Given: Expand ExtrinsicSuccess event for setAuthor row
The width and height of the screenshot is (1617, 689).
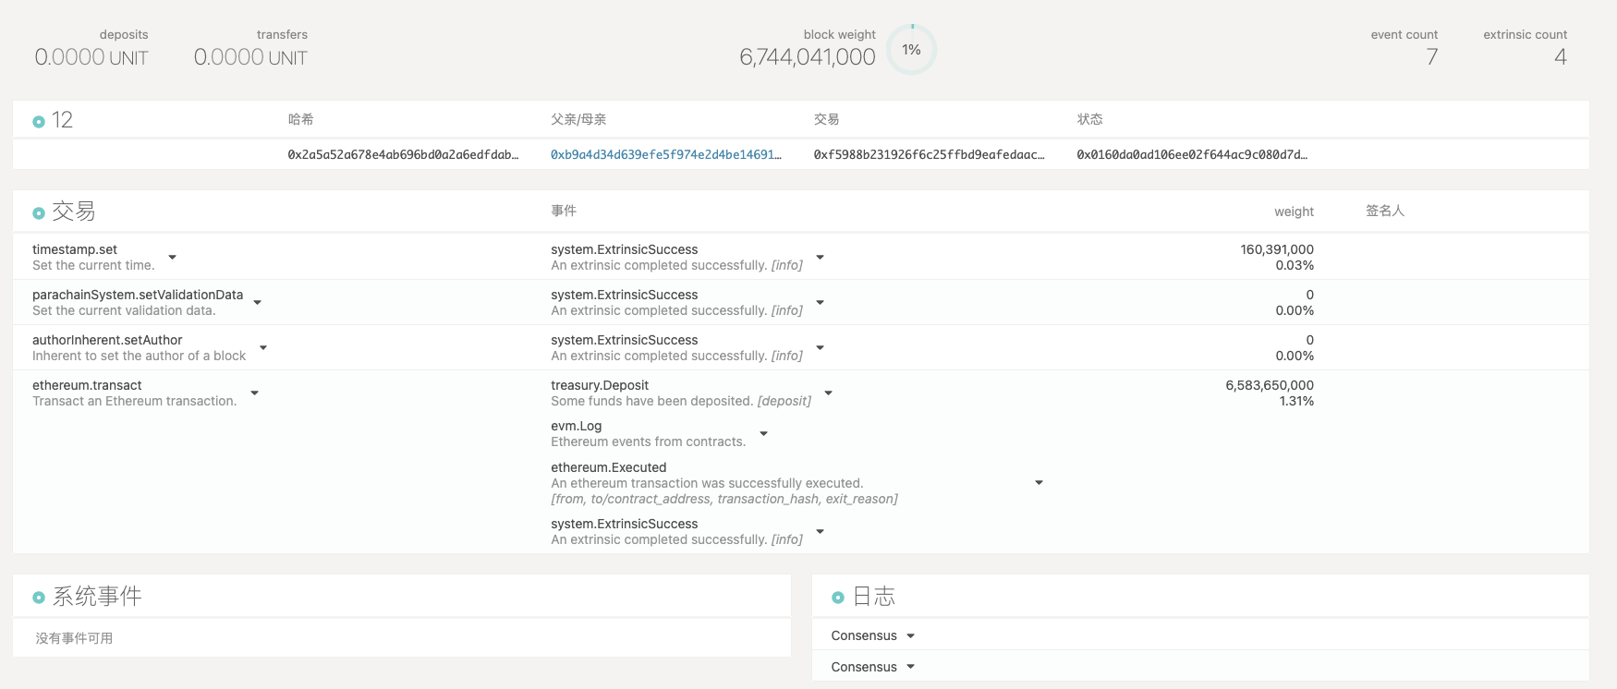Looking at the screenshot, I should coord(820,348).
